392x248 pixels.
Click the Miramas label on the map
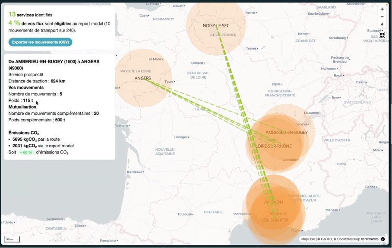click(x=278, y=213)
